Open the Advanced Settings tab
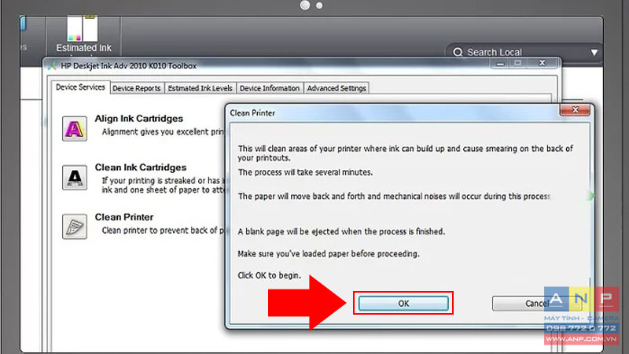629x354 pixels. 337,88
